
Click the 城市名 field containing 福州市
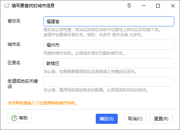pos(109,45)
